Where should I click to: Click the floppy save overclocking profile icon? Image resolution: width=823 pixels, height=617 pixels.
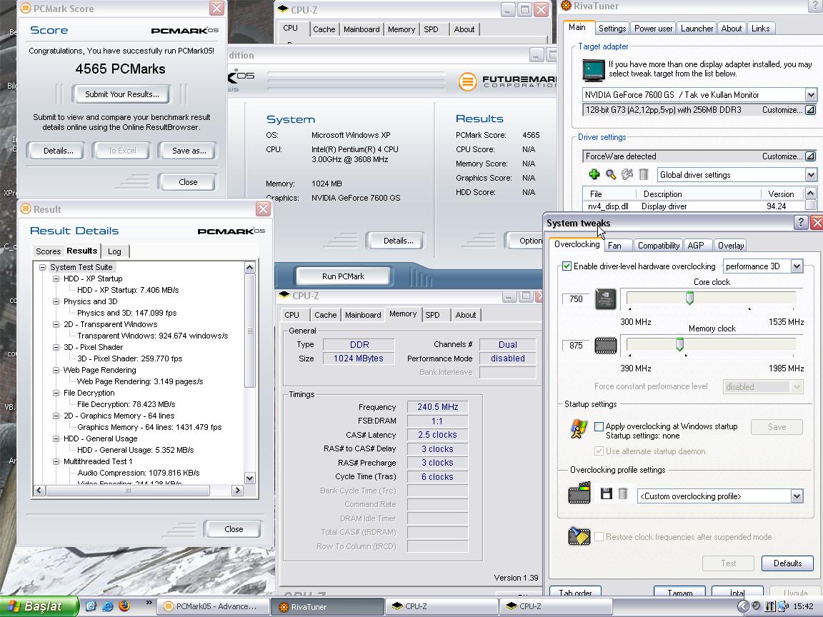tap(607, 493)
